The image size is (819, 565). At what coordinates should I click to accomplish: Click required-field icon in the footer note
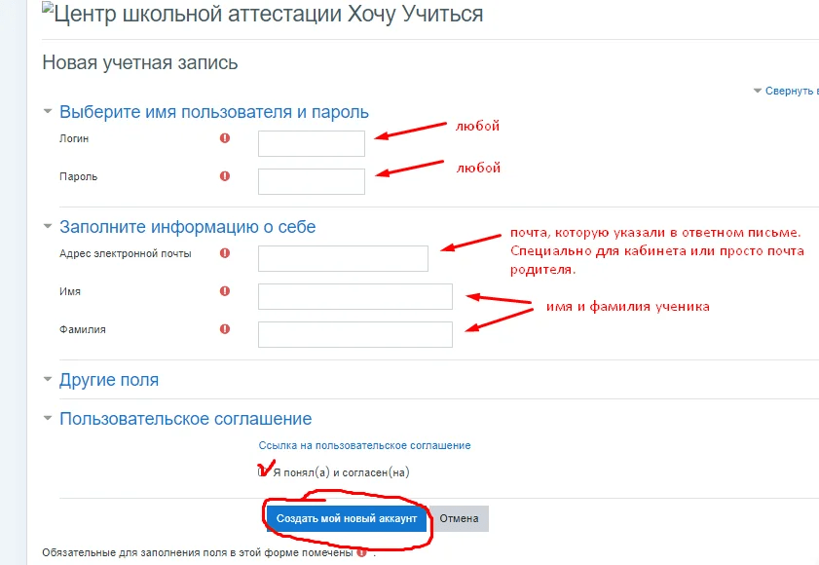pyautogui.click(x=361, y=552)
